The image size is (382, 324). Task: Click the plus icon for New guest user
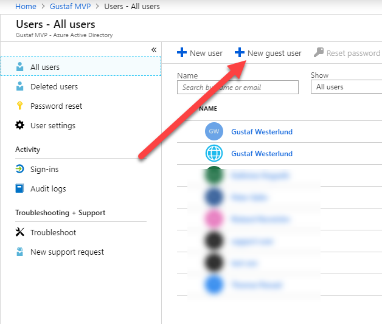coord(240,52)
